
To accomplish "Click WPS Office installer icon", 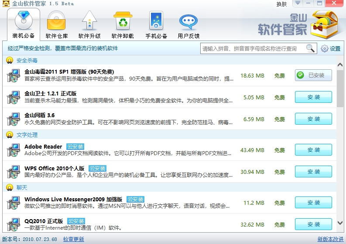I will coord(14,172).
